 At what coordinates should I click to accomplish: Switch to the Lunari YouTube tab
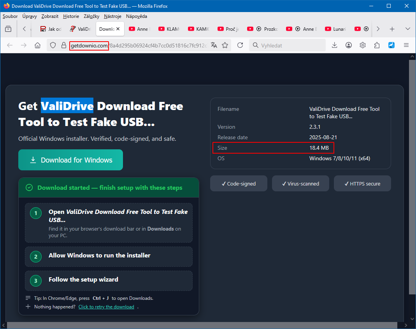[x=335, y=29]
